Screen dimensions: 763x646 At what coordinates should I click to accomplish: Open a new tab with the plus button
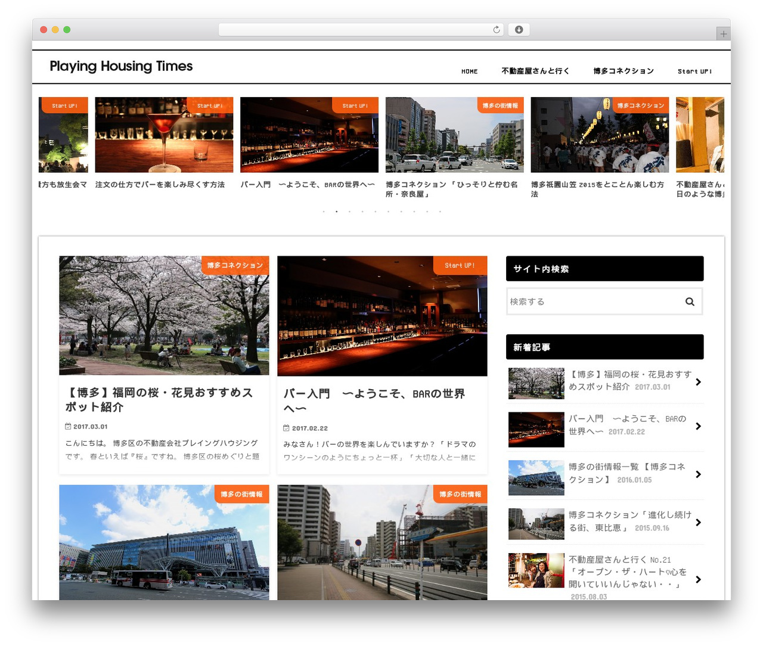[x=723, y=34]
